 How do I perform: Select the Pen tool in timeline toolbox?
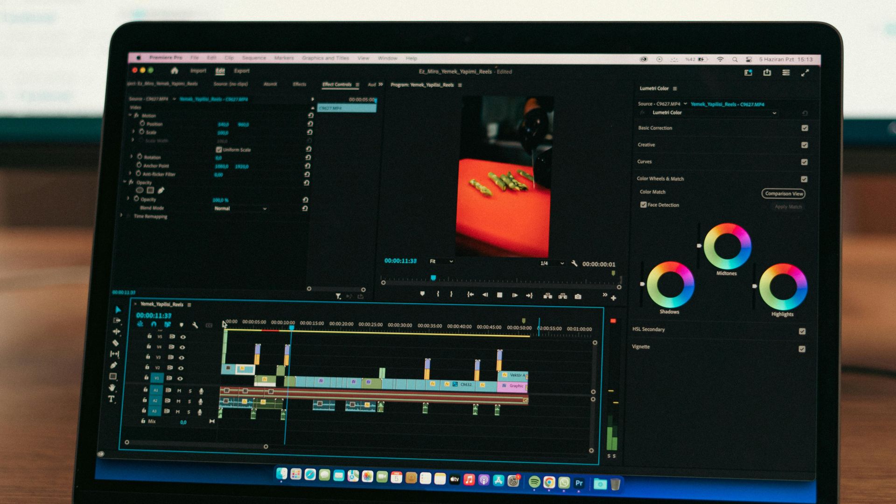coord(113,365)
